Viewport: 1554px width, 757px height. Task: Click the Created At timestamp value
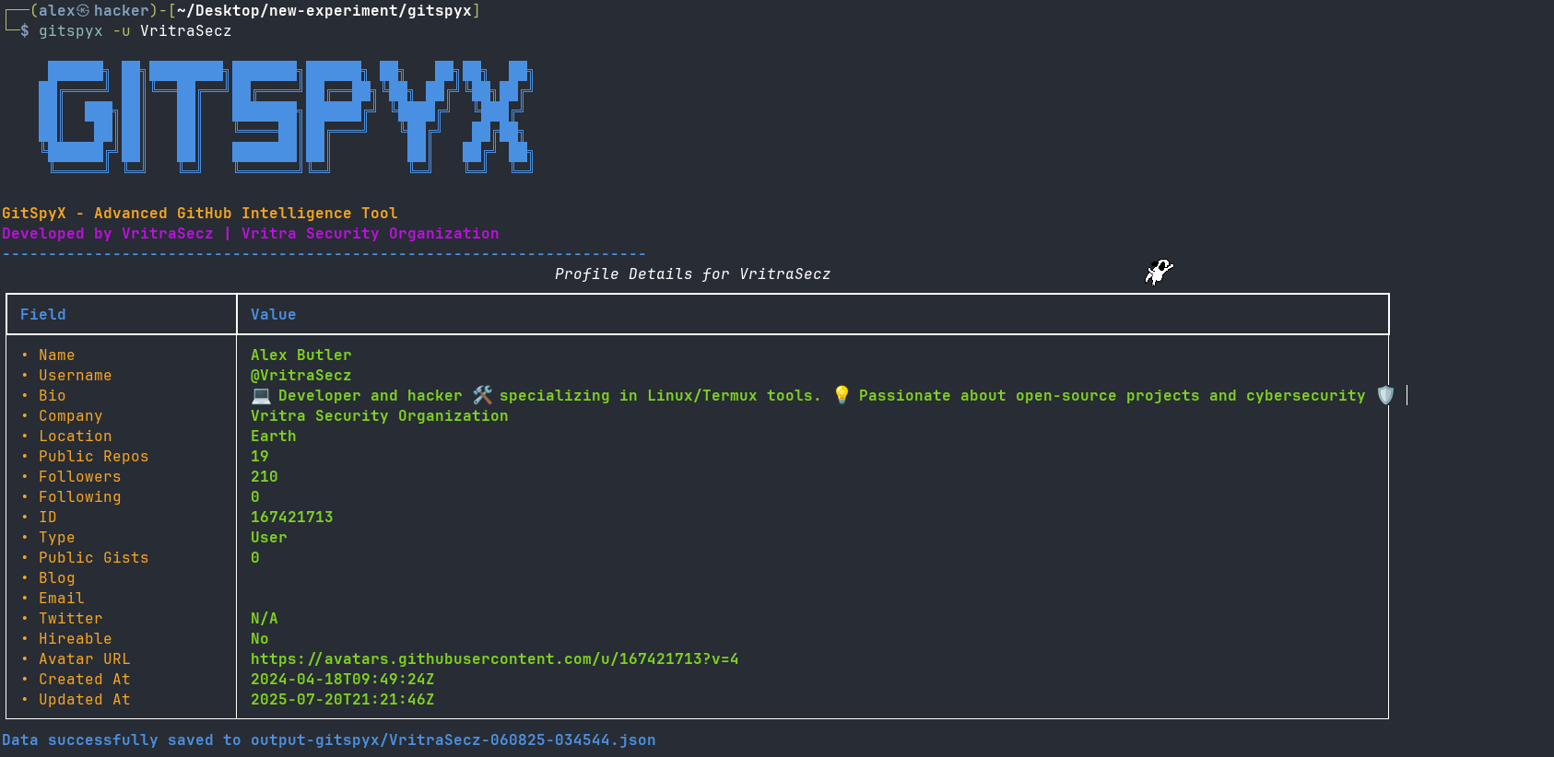(x=342, y=680)
